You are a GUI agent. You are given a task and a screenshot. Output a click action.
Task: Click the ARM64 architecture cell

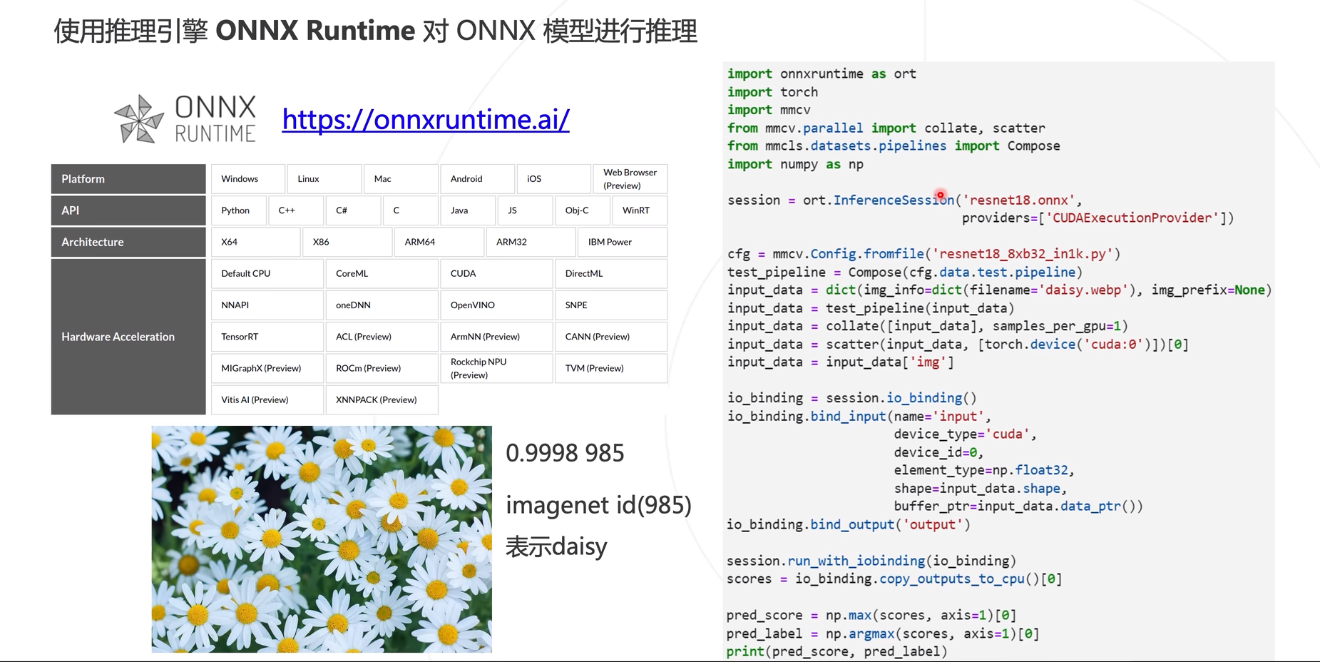439,242
